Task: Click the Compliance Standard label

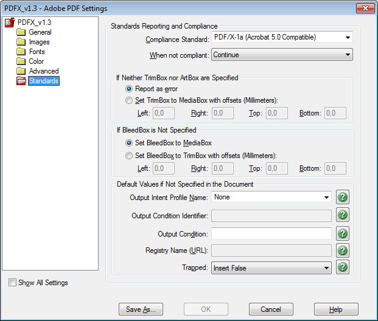Action: [177, 40]
